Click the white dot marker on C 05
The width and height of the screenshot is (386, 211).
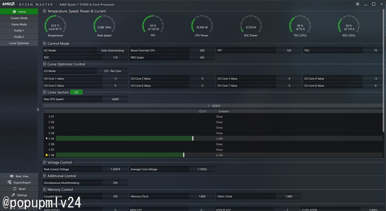[46, 138]
